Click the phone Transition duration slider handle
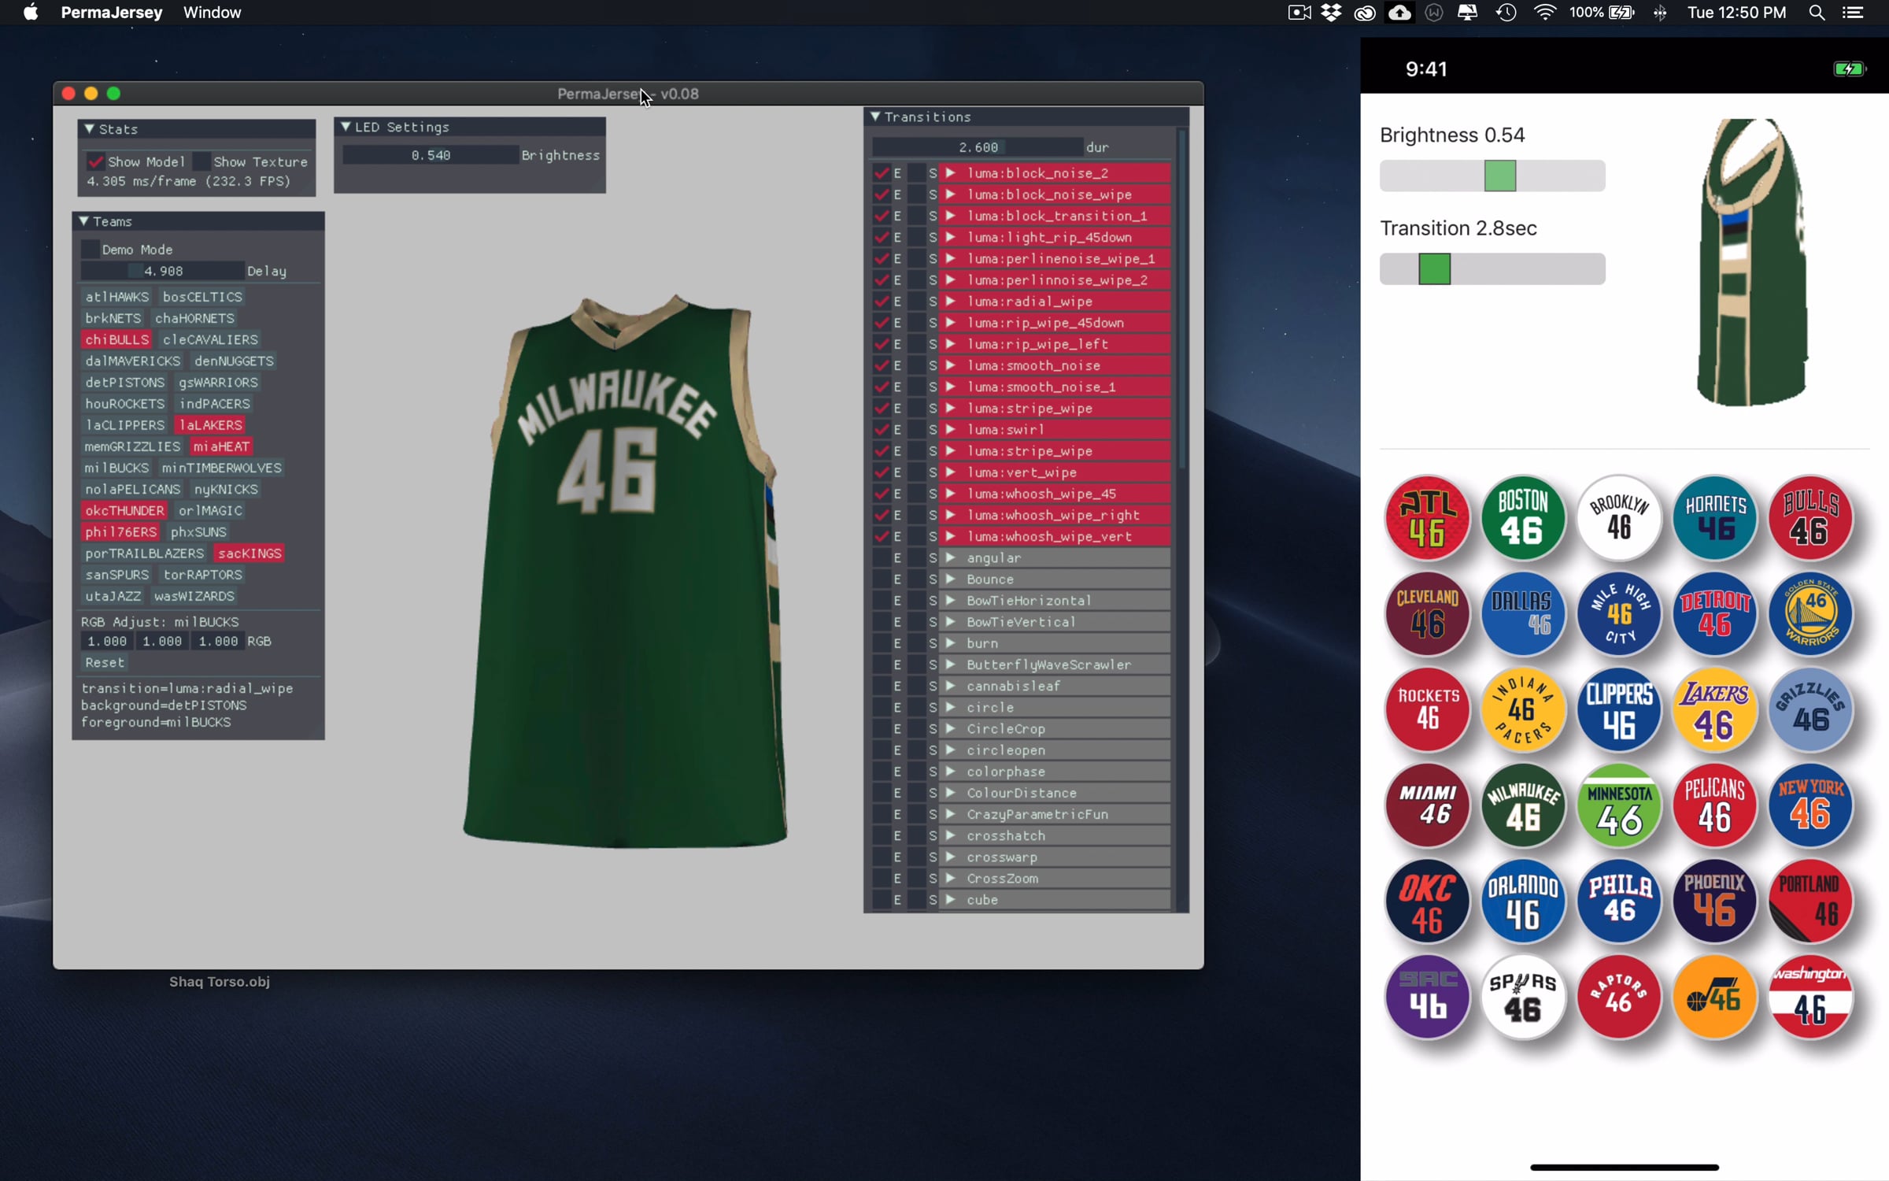Screen dimensions: 1889x1181 (x=1435, y=268)
